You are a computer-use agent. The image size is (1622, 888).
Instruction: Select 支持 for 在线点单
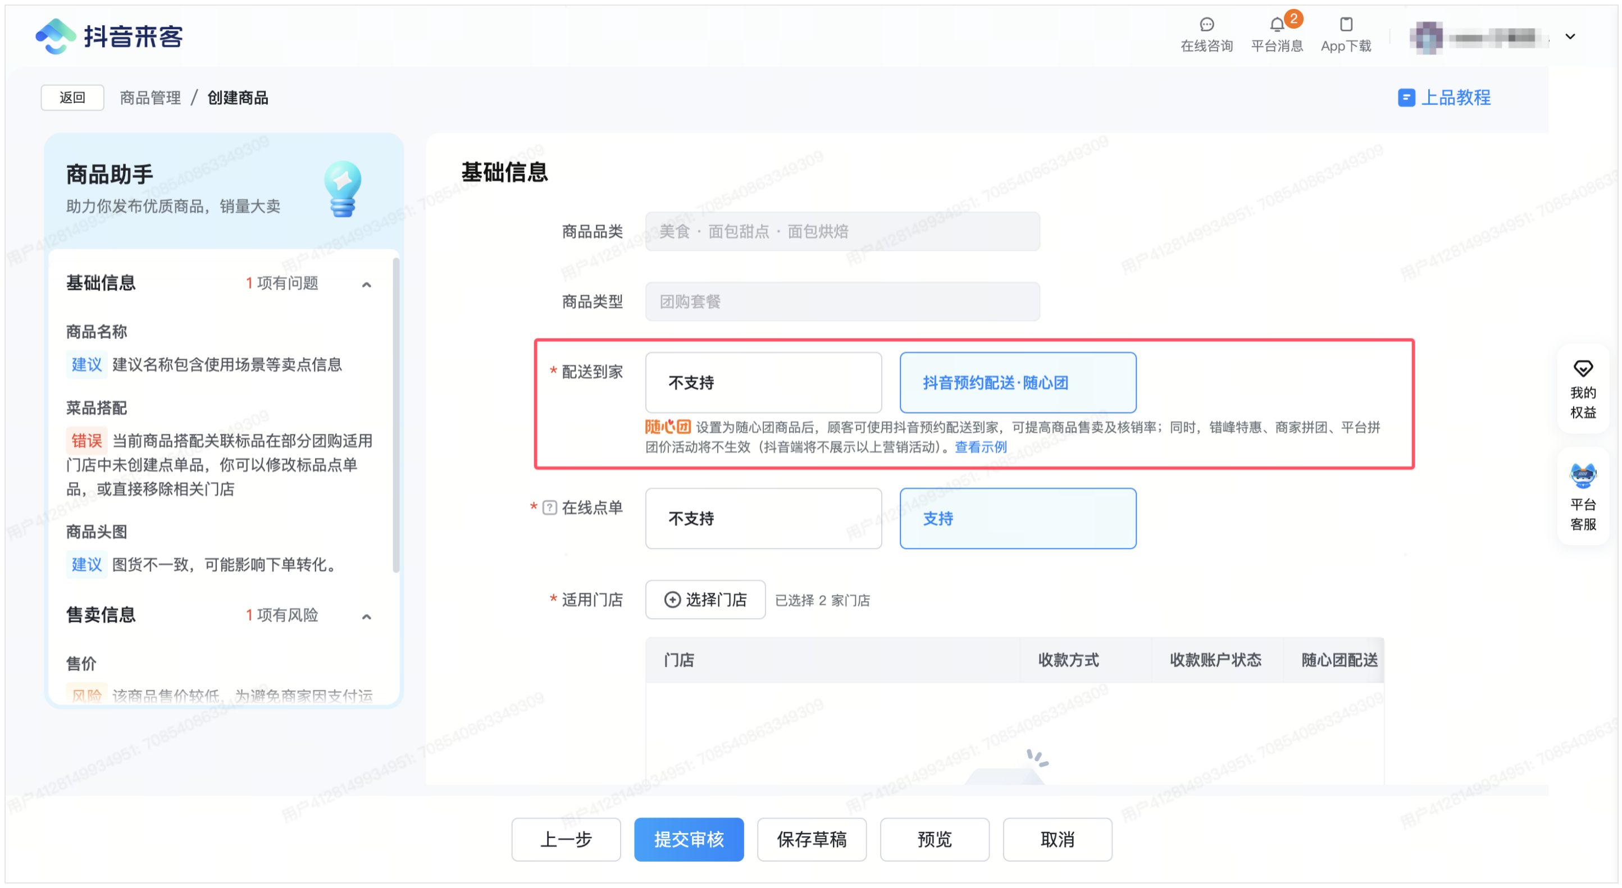(1018, 519)
